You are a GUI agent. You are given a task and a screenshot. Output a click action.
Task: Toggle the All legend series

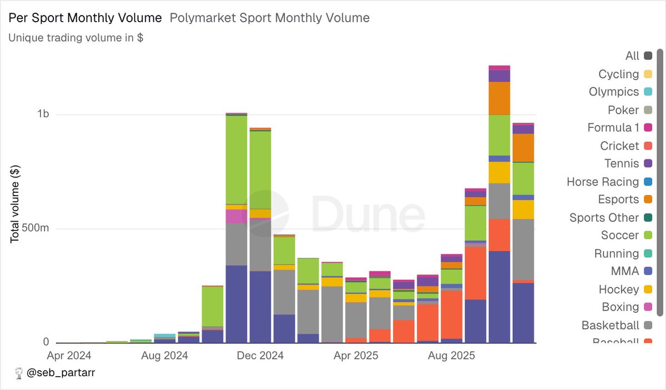(x=638, y=56)
